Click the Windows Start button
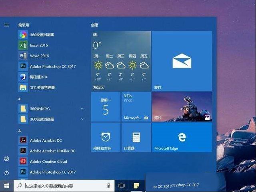 point(7,186)
